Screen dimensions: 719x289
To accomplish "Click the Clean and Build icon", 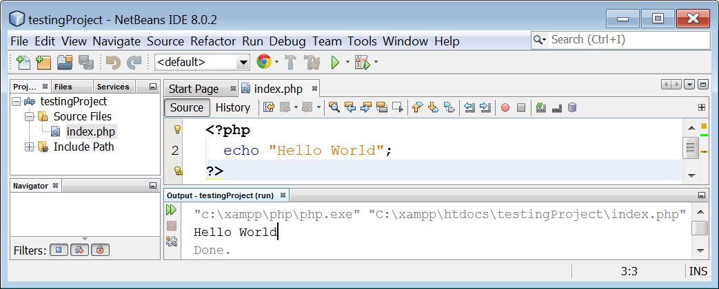I will 312,62.
